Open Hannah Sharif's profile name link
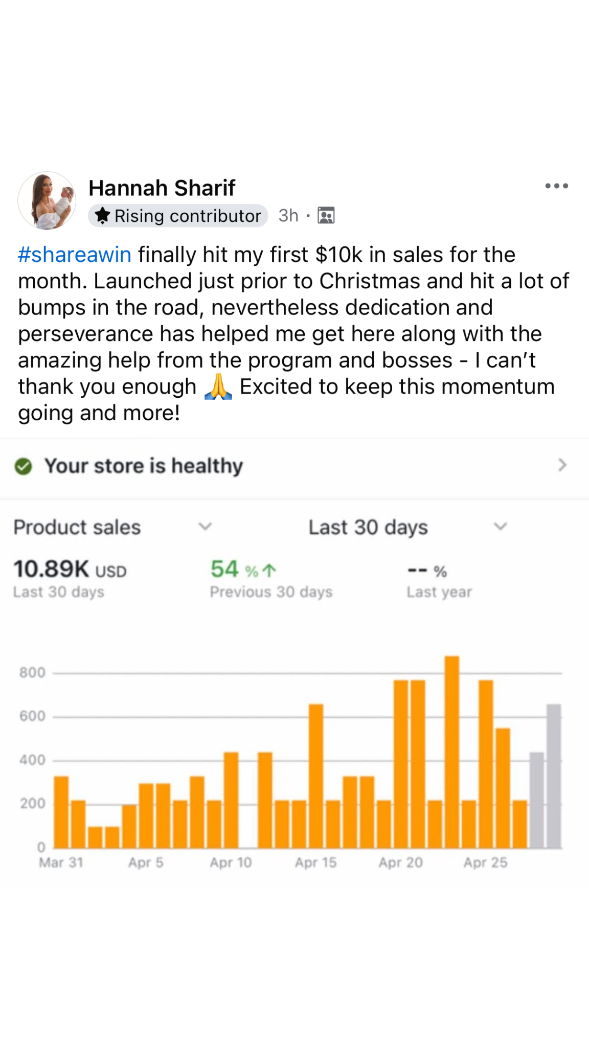 [x=162, y=188]
